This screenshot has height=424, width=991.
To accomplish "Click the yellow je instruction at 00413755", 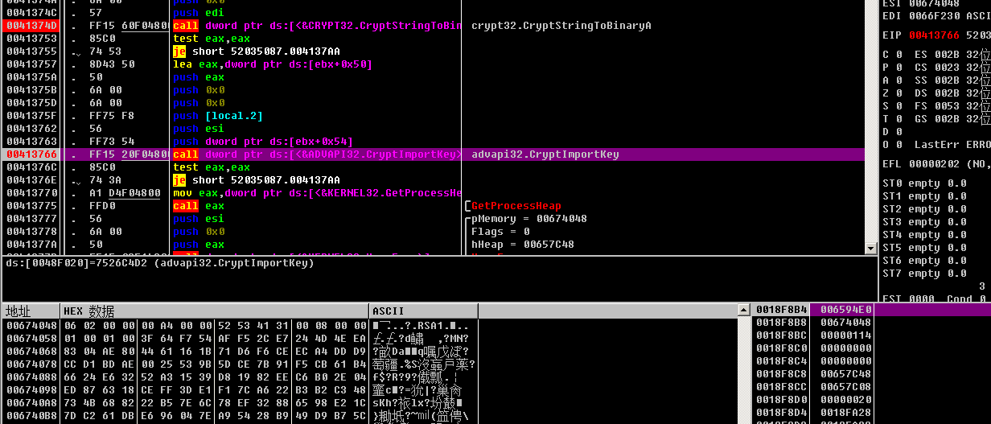I will tap(179, 51).
